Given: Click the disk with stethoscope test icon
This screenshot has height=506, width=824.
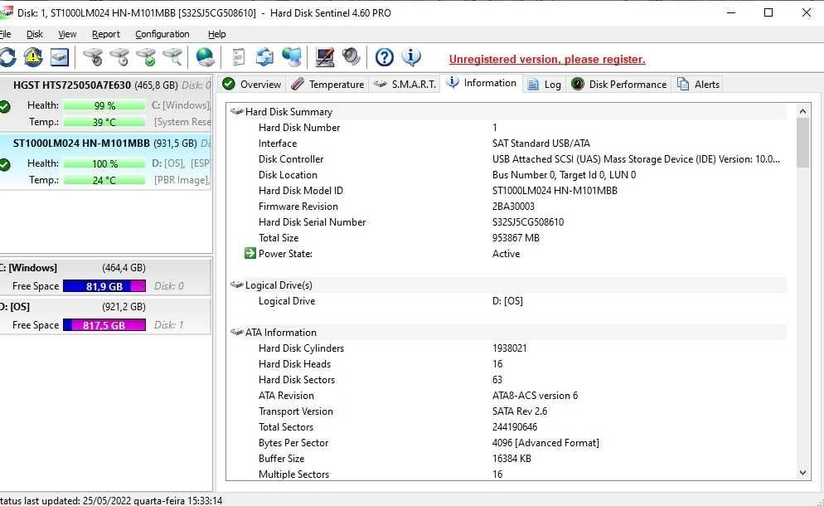Looking at the screenshot, I should (93, 56).
